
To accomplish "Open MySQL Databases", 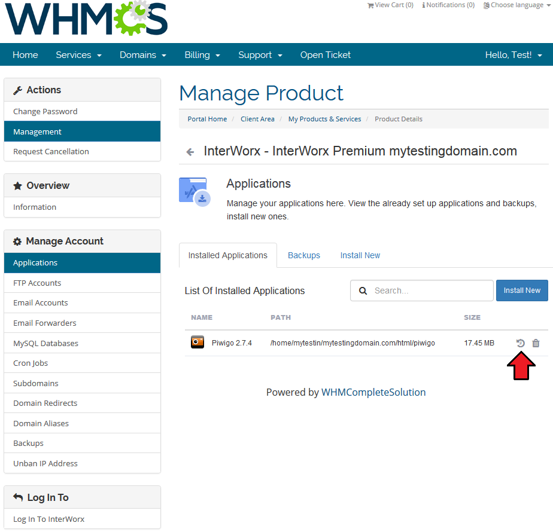I will [x=82, y=343].
